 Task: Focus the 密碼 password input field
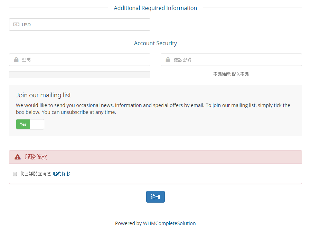pyautogui.click(x=79, y=60)
